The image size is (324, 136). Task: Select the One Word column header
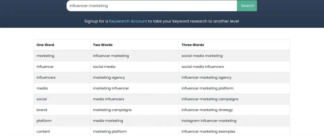(x=45, y=45)
